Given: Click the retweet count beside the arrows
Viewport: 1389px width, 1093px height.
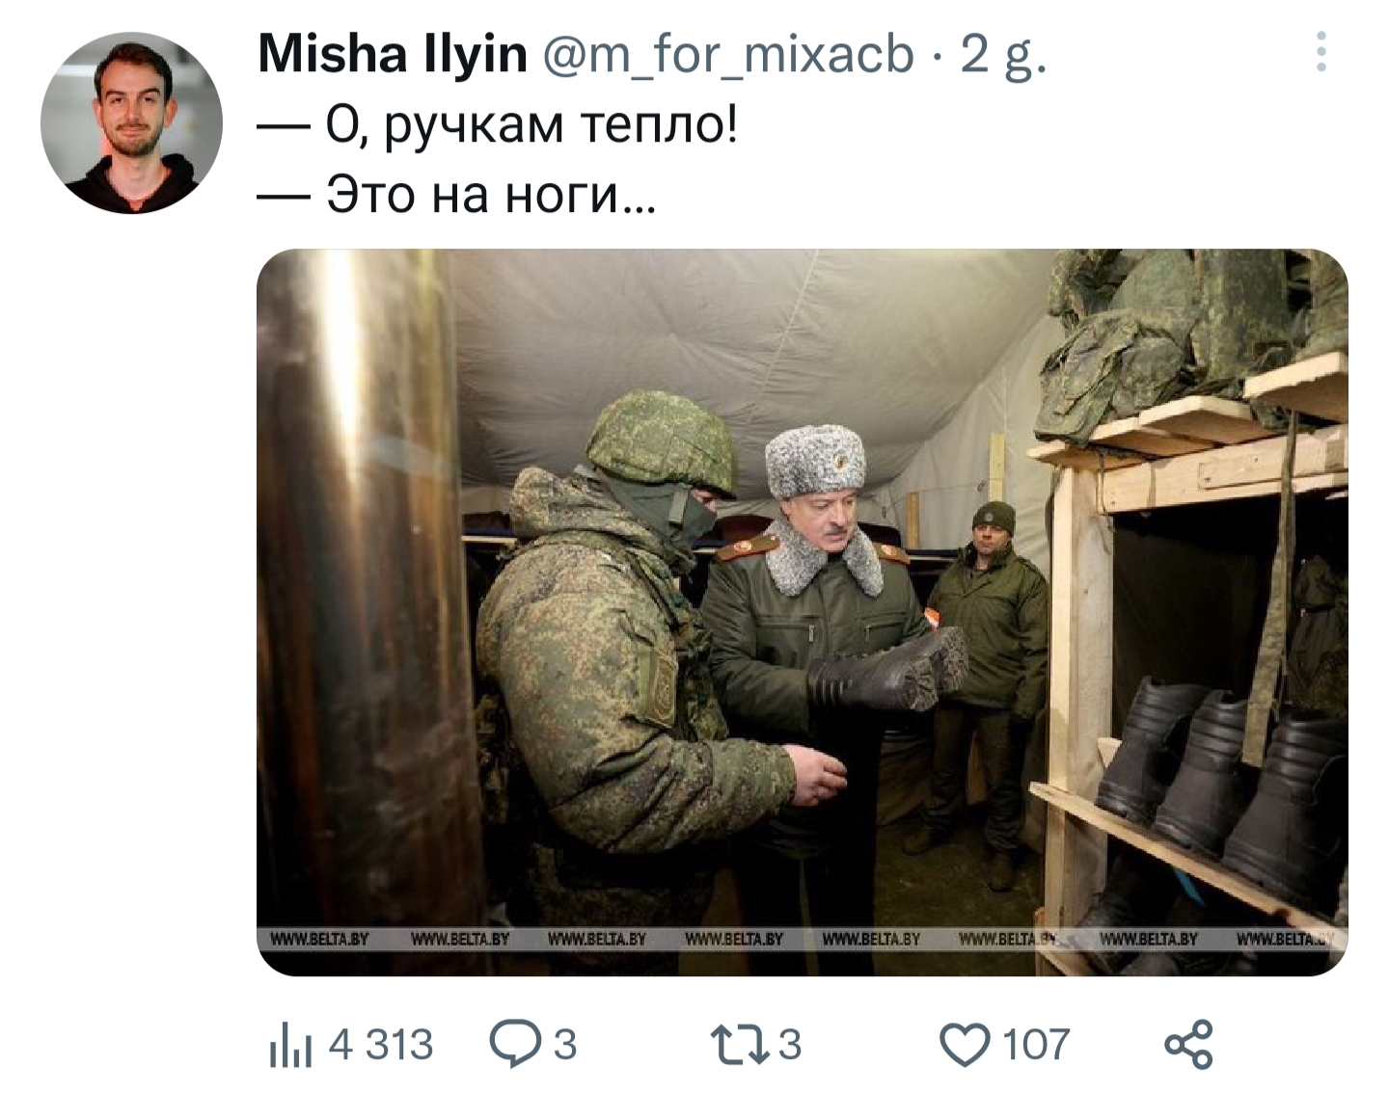Looking at the screenshot, I should tap(789, 1045).
